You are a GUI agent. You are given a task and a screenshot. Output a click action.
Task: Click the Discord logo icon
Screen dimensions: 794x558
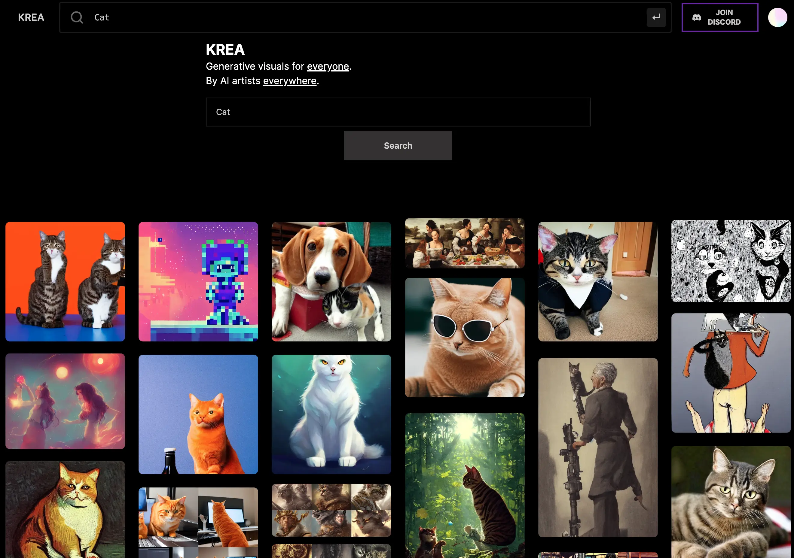coord(697,17)
